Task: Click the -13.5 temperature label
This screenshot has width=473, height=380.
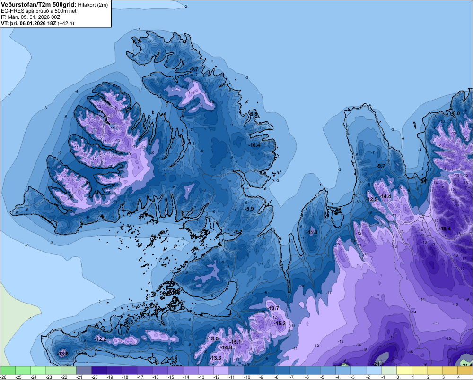Action: click(x=213, y=339)
